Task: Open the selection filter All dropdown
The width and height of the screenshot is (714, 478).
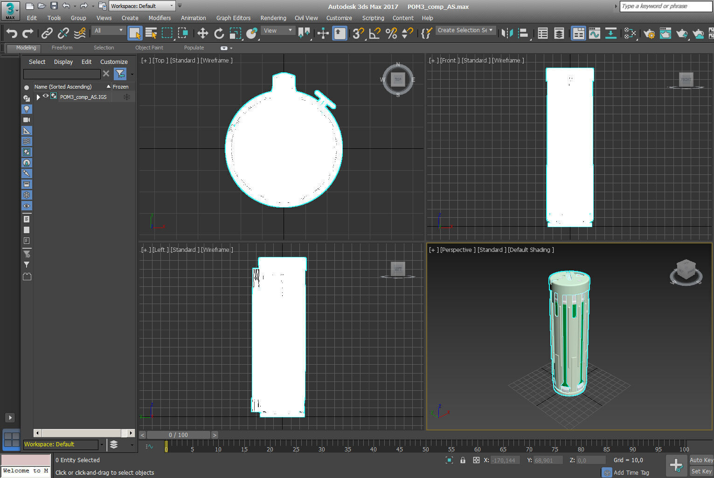Action: pyautogui.click(x=109, y=30)
